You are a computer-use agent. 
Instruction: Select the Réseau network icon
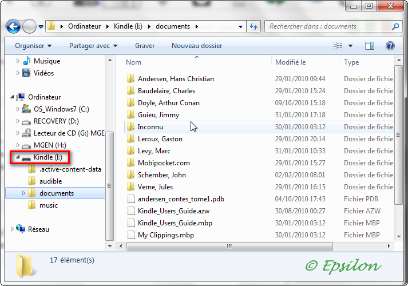(x=21, y=229)
